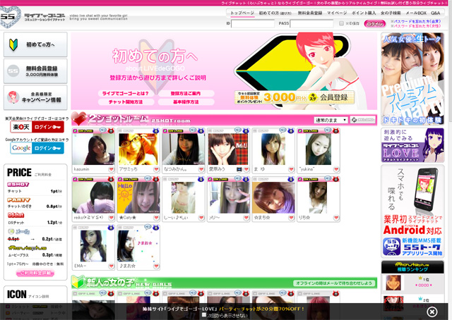The image size is (452, 320).
Task: Click the heart icon on reiko card
Action: click(x=111, y=218)
